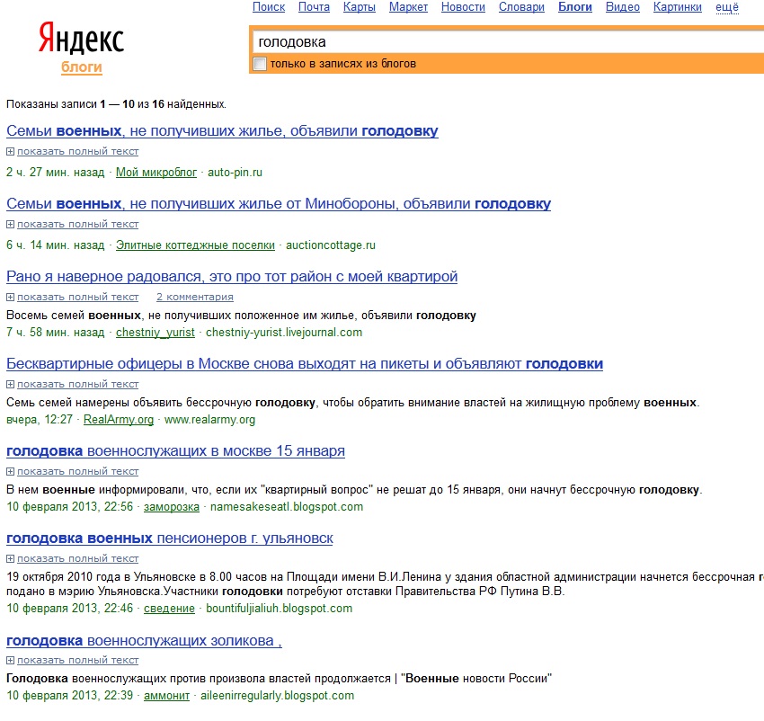Click the голодовка search input field
Screen dimensions: 764x721
[x=503, y=41]
